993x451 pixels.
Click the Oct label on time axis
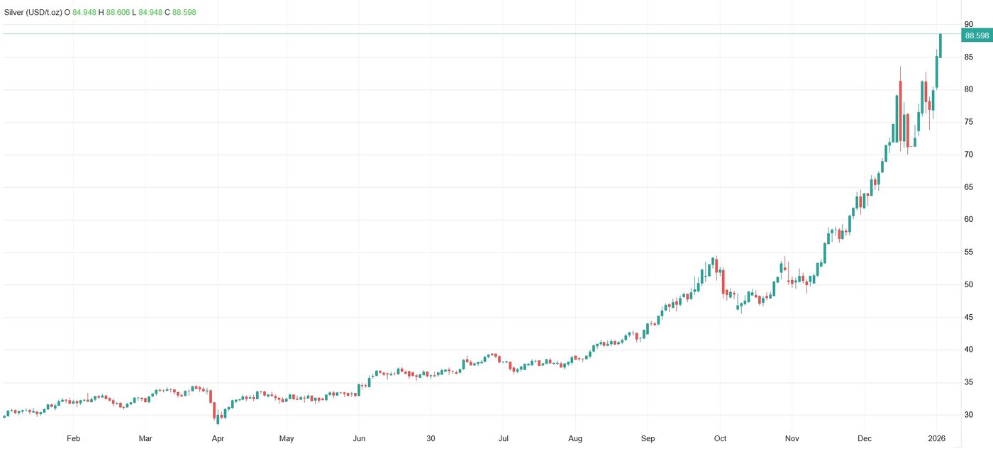[x=721, y=438]
